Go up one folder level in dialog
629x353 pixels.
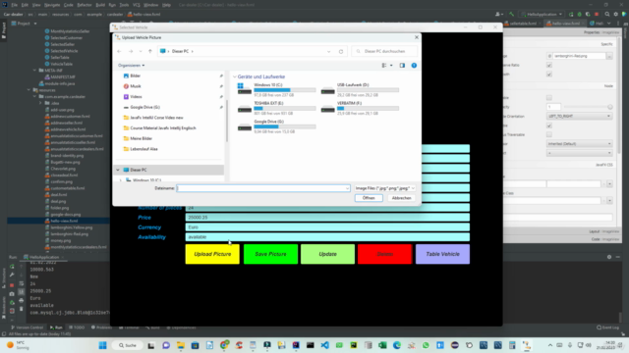150,51
